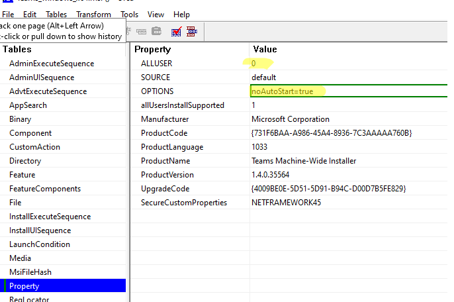Select the InstallExecuteSequence table
Image resolution: width=454 pixels, height=302 pixels.
[x=50, y=217]
